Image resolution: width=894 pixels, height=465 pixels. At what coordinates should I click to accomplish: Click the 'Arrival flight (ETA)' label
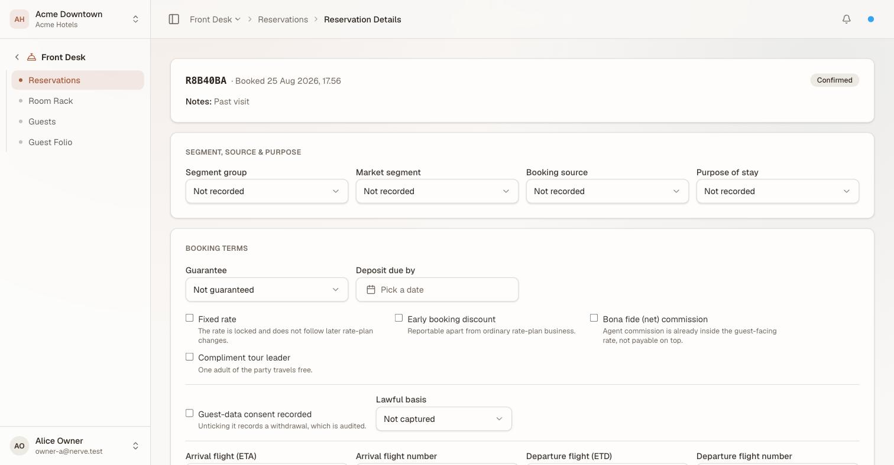click(221, 456)
